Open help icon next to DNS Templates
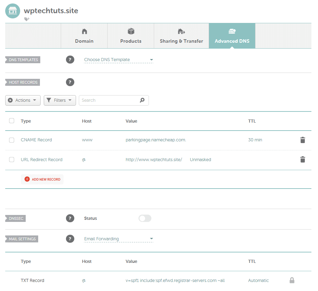The image size is (318, 291). [x=70, y=60]
